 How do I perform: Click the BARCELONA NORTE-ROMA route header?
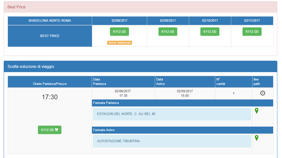(x=50, y=21)
